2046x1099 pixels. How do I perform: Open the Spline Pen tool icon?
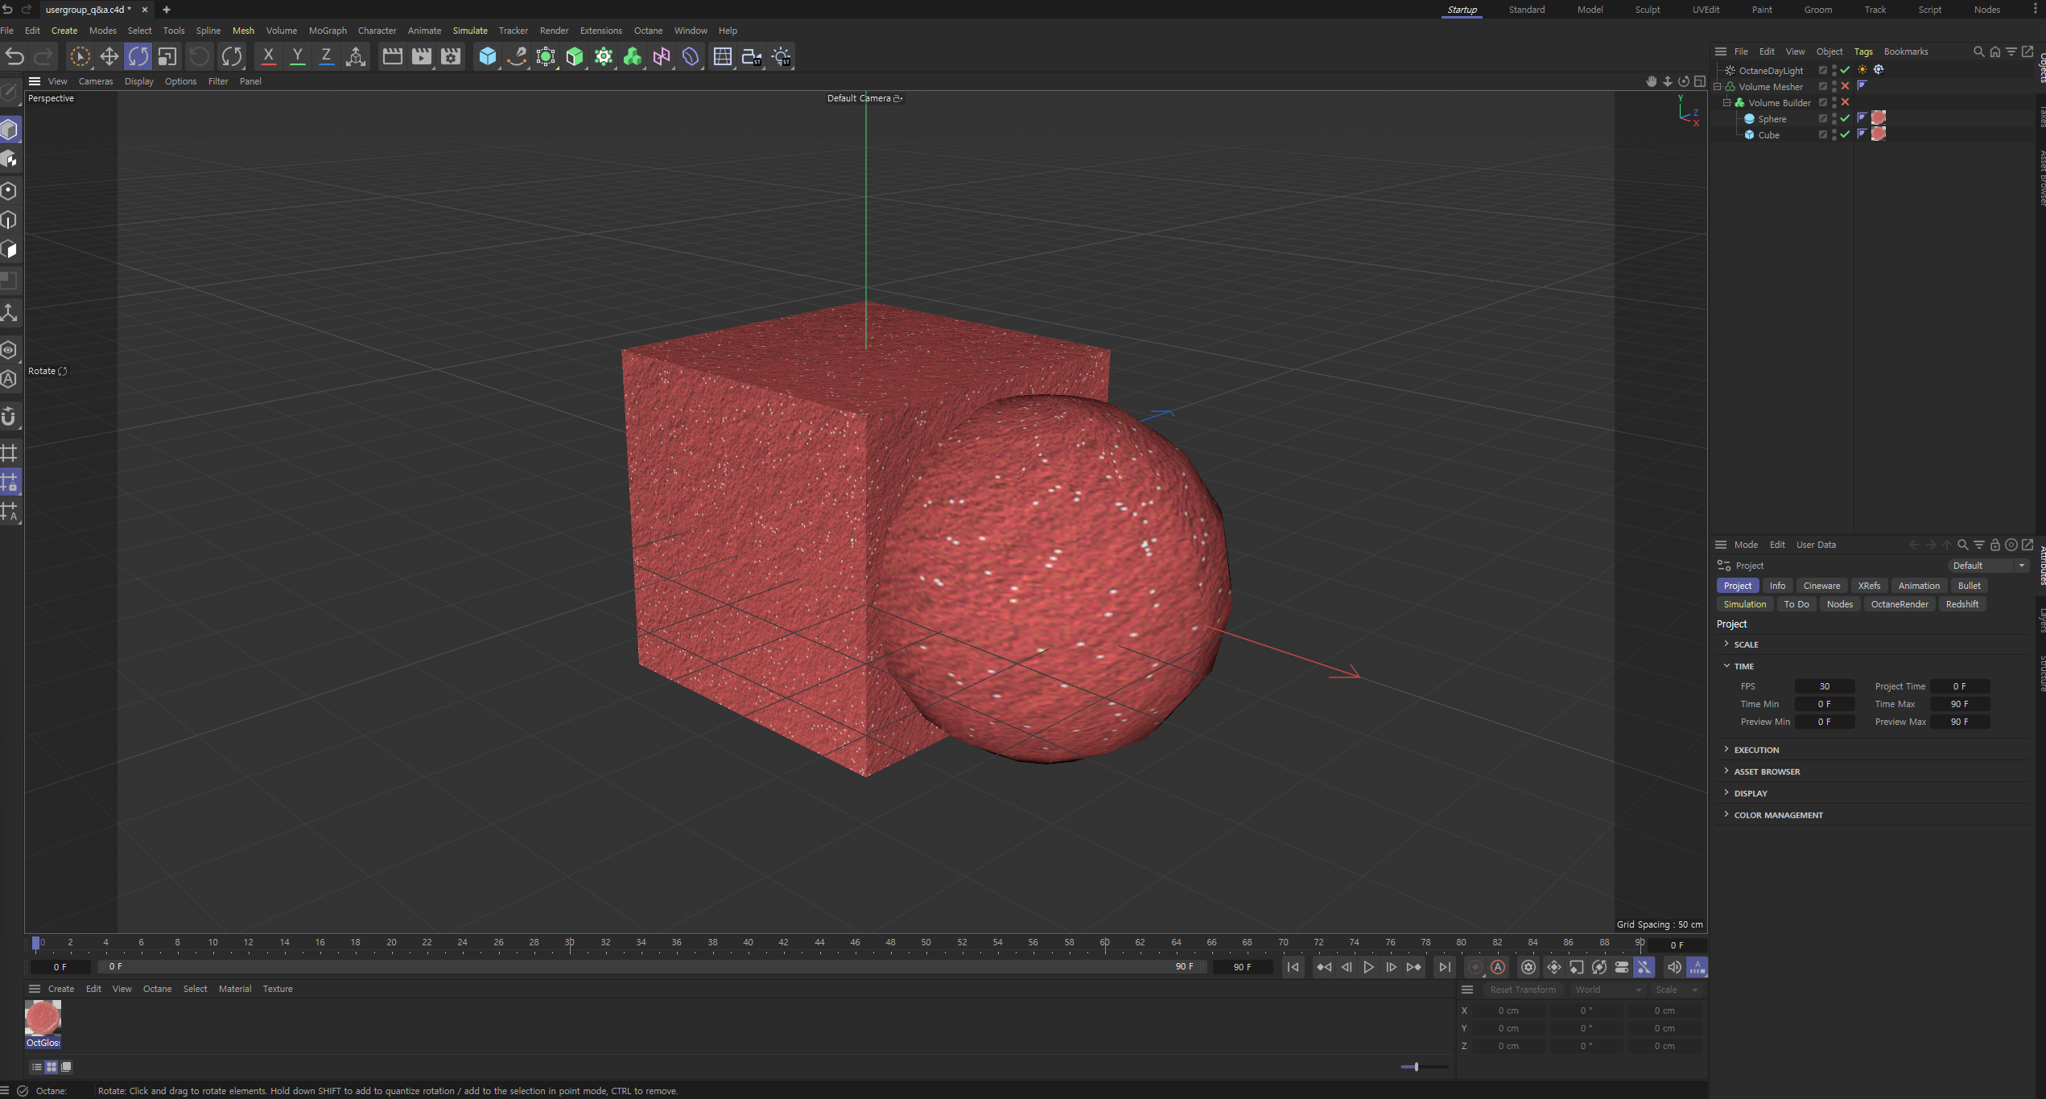point(517,56)
